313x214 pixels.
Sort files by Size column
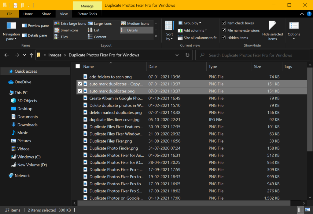(x=267, y=67)
